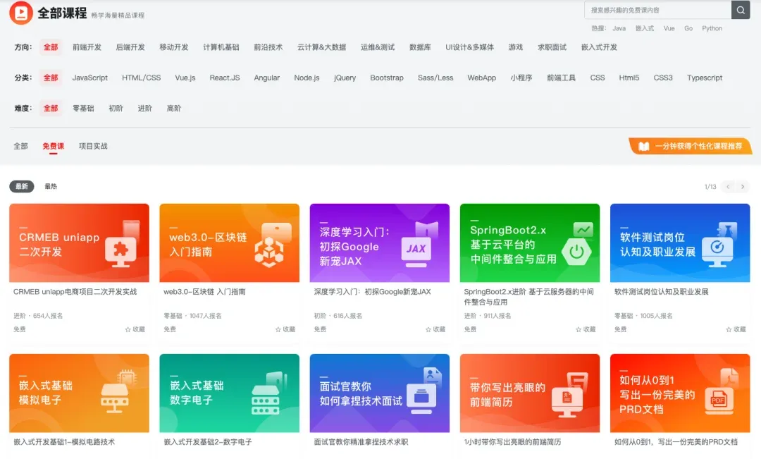Screen dimensions: 761x459
Task: Filter category by Sass/Less
Action: 435,78
